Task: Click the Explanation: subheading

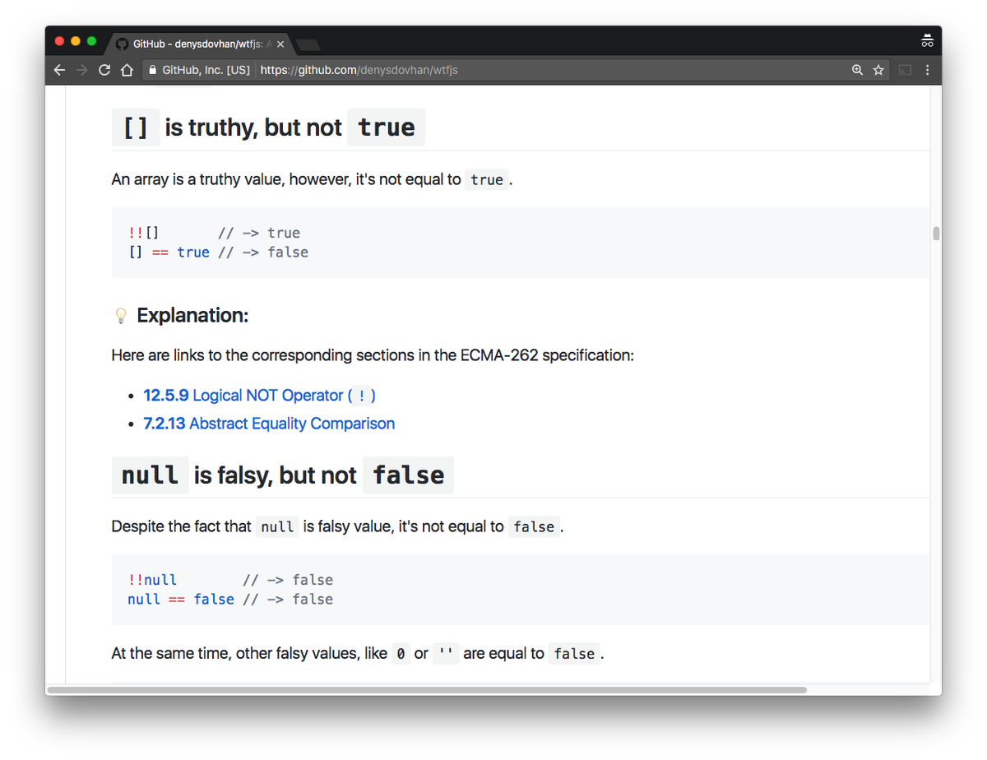Action: pos(192,316)
